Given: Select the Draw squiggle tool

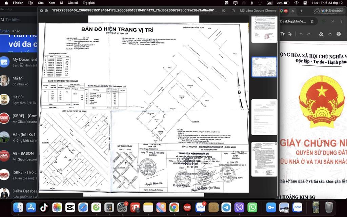Looking at the screenshot, I should coord(290,34).
